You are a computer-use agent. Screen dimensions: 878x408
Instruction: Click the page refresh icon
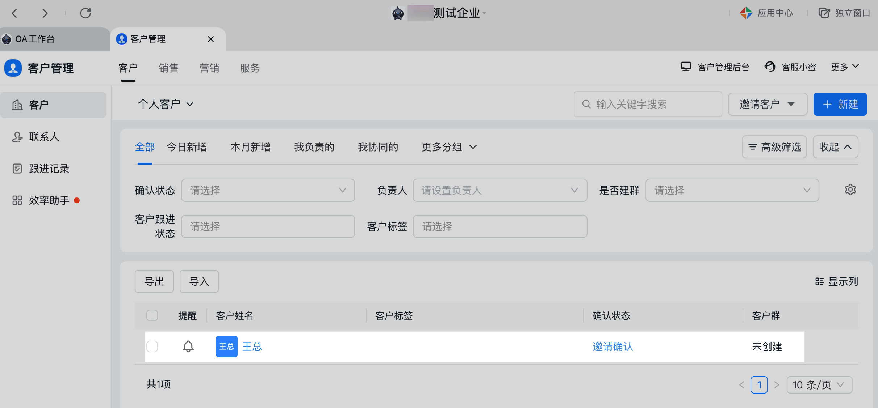click(85, 13)
